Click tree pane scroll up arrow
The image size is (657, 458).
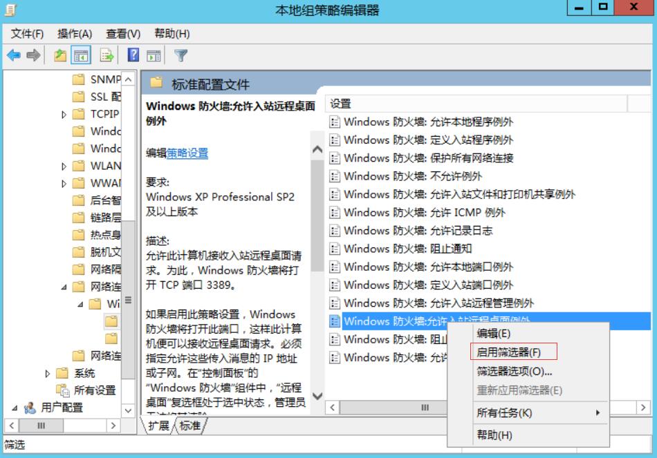click(128, 79)
